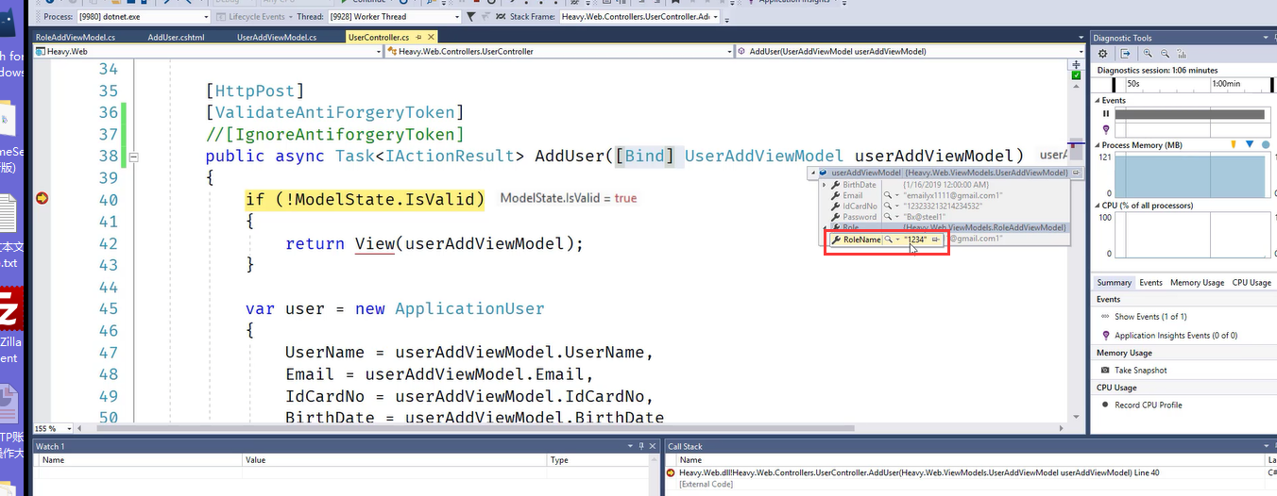Open the Thread Worker Thread dropdown
This screenshot has height=496, width=1277.
coord(457,17)
